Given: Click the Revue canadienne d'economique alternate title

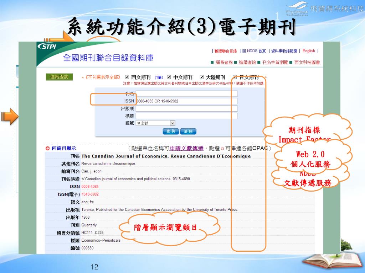Looking at the screenshot, I should (x=108, y=164).
